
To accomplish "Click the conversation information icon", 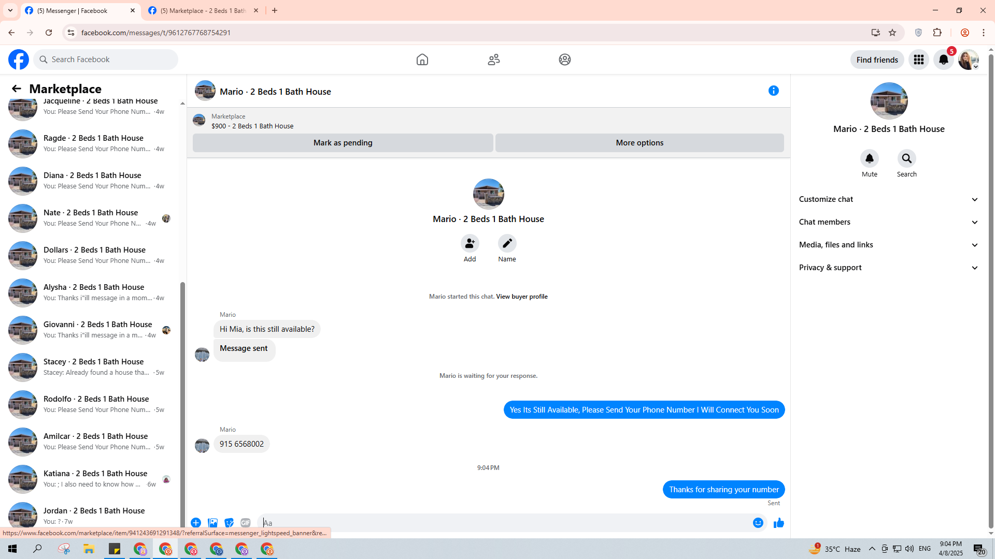I will (x=773, y=91).
